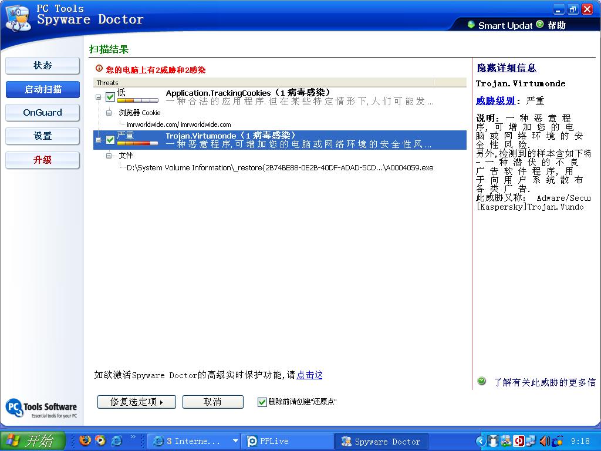Click the red square tray icon
This screenshot has height=451, width=601.
[519, 441]
